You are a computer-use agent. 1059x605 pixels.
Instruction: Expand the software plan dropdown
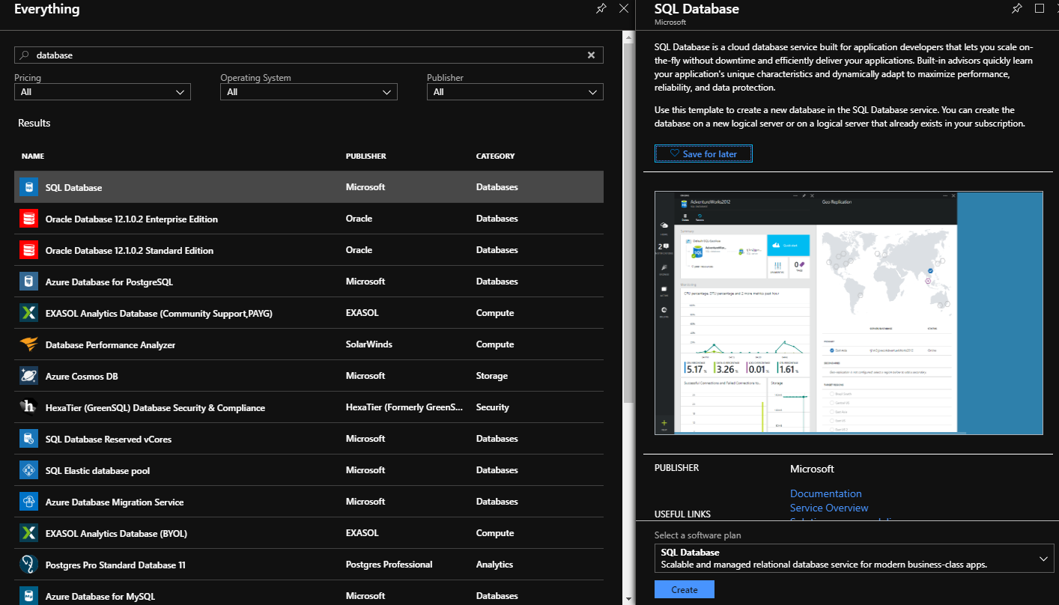(x=854, y=559)
